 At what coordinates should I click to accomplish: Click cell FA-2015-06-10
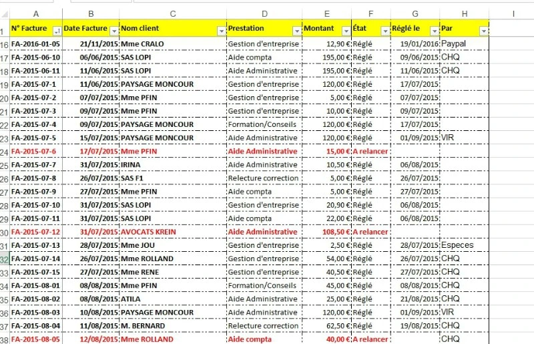[x=36, y=57]
